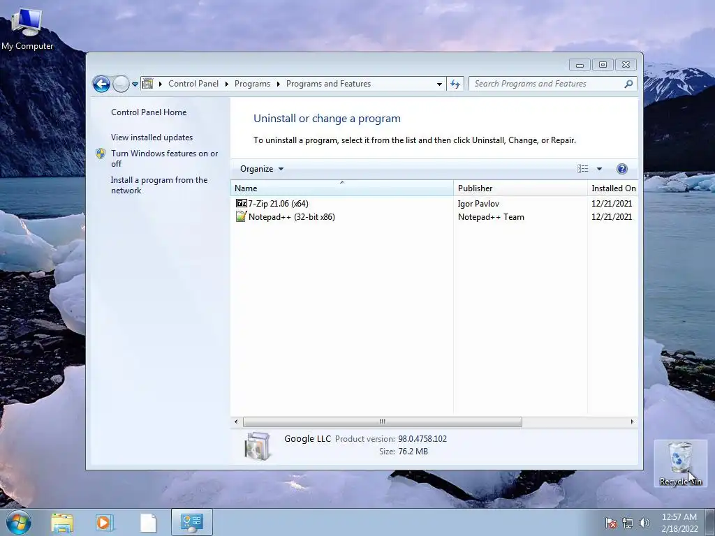The width and height of the screenshot is (715, 536).
Task: Click the network tray icon
Action: 628,523
